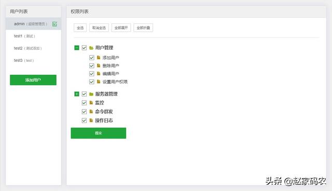Click the 用户管理 tree label
The height and width of the screenshot is (191, 332).
104,48
